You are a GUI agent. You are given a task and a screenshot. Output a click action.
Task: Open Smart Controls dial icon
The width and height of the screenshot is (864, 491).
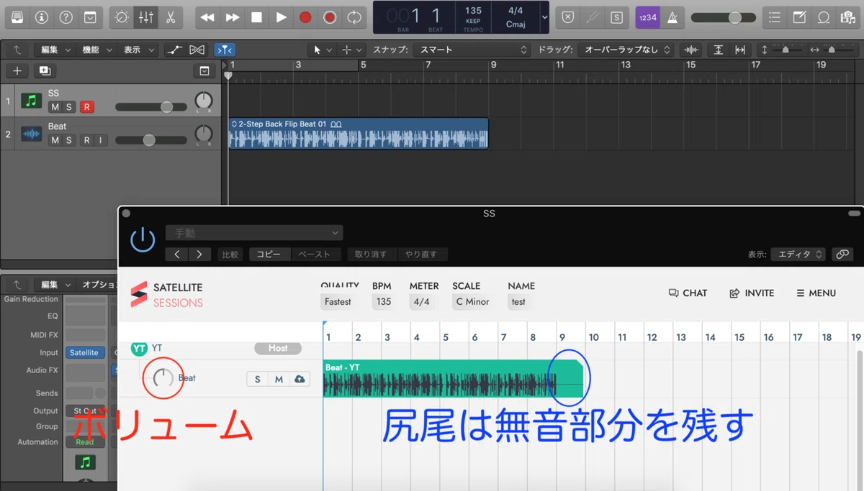(122, 17)
